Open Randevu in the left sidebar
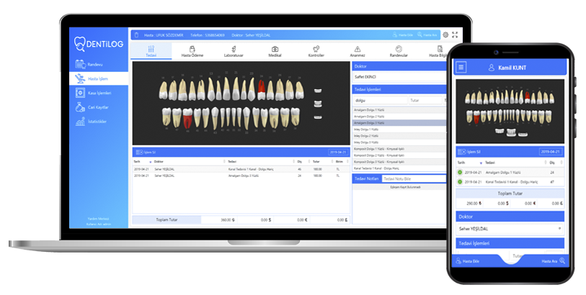The height and width of the screenshot is (295, 586). pos(94,64)
